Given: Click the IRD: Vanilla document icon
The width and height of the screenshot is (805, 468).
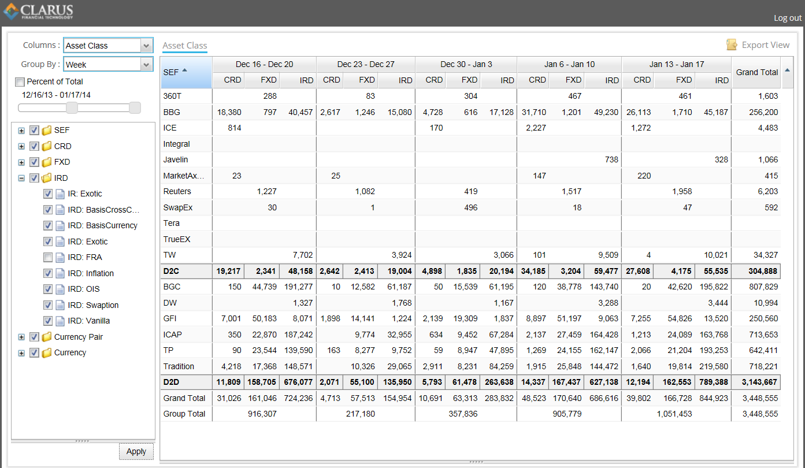Looking at the screenshot, I should [60, 321].
